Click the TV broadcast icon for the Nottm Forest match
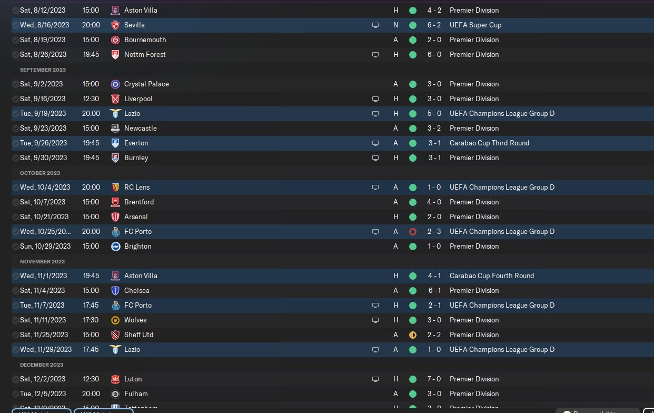 pos(375,54)
